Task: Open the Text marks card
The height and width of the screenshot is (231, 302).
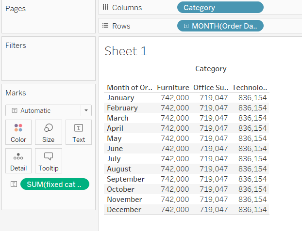Action: [x=79, y=132]
